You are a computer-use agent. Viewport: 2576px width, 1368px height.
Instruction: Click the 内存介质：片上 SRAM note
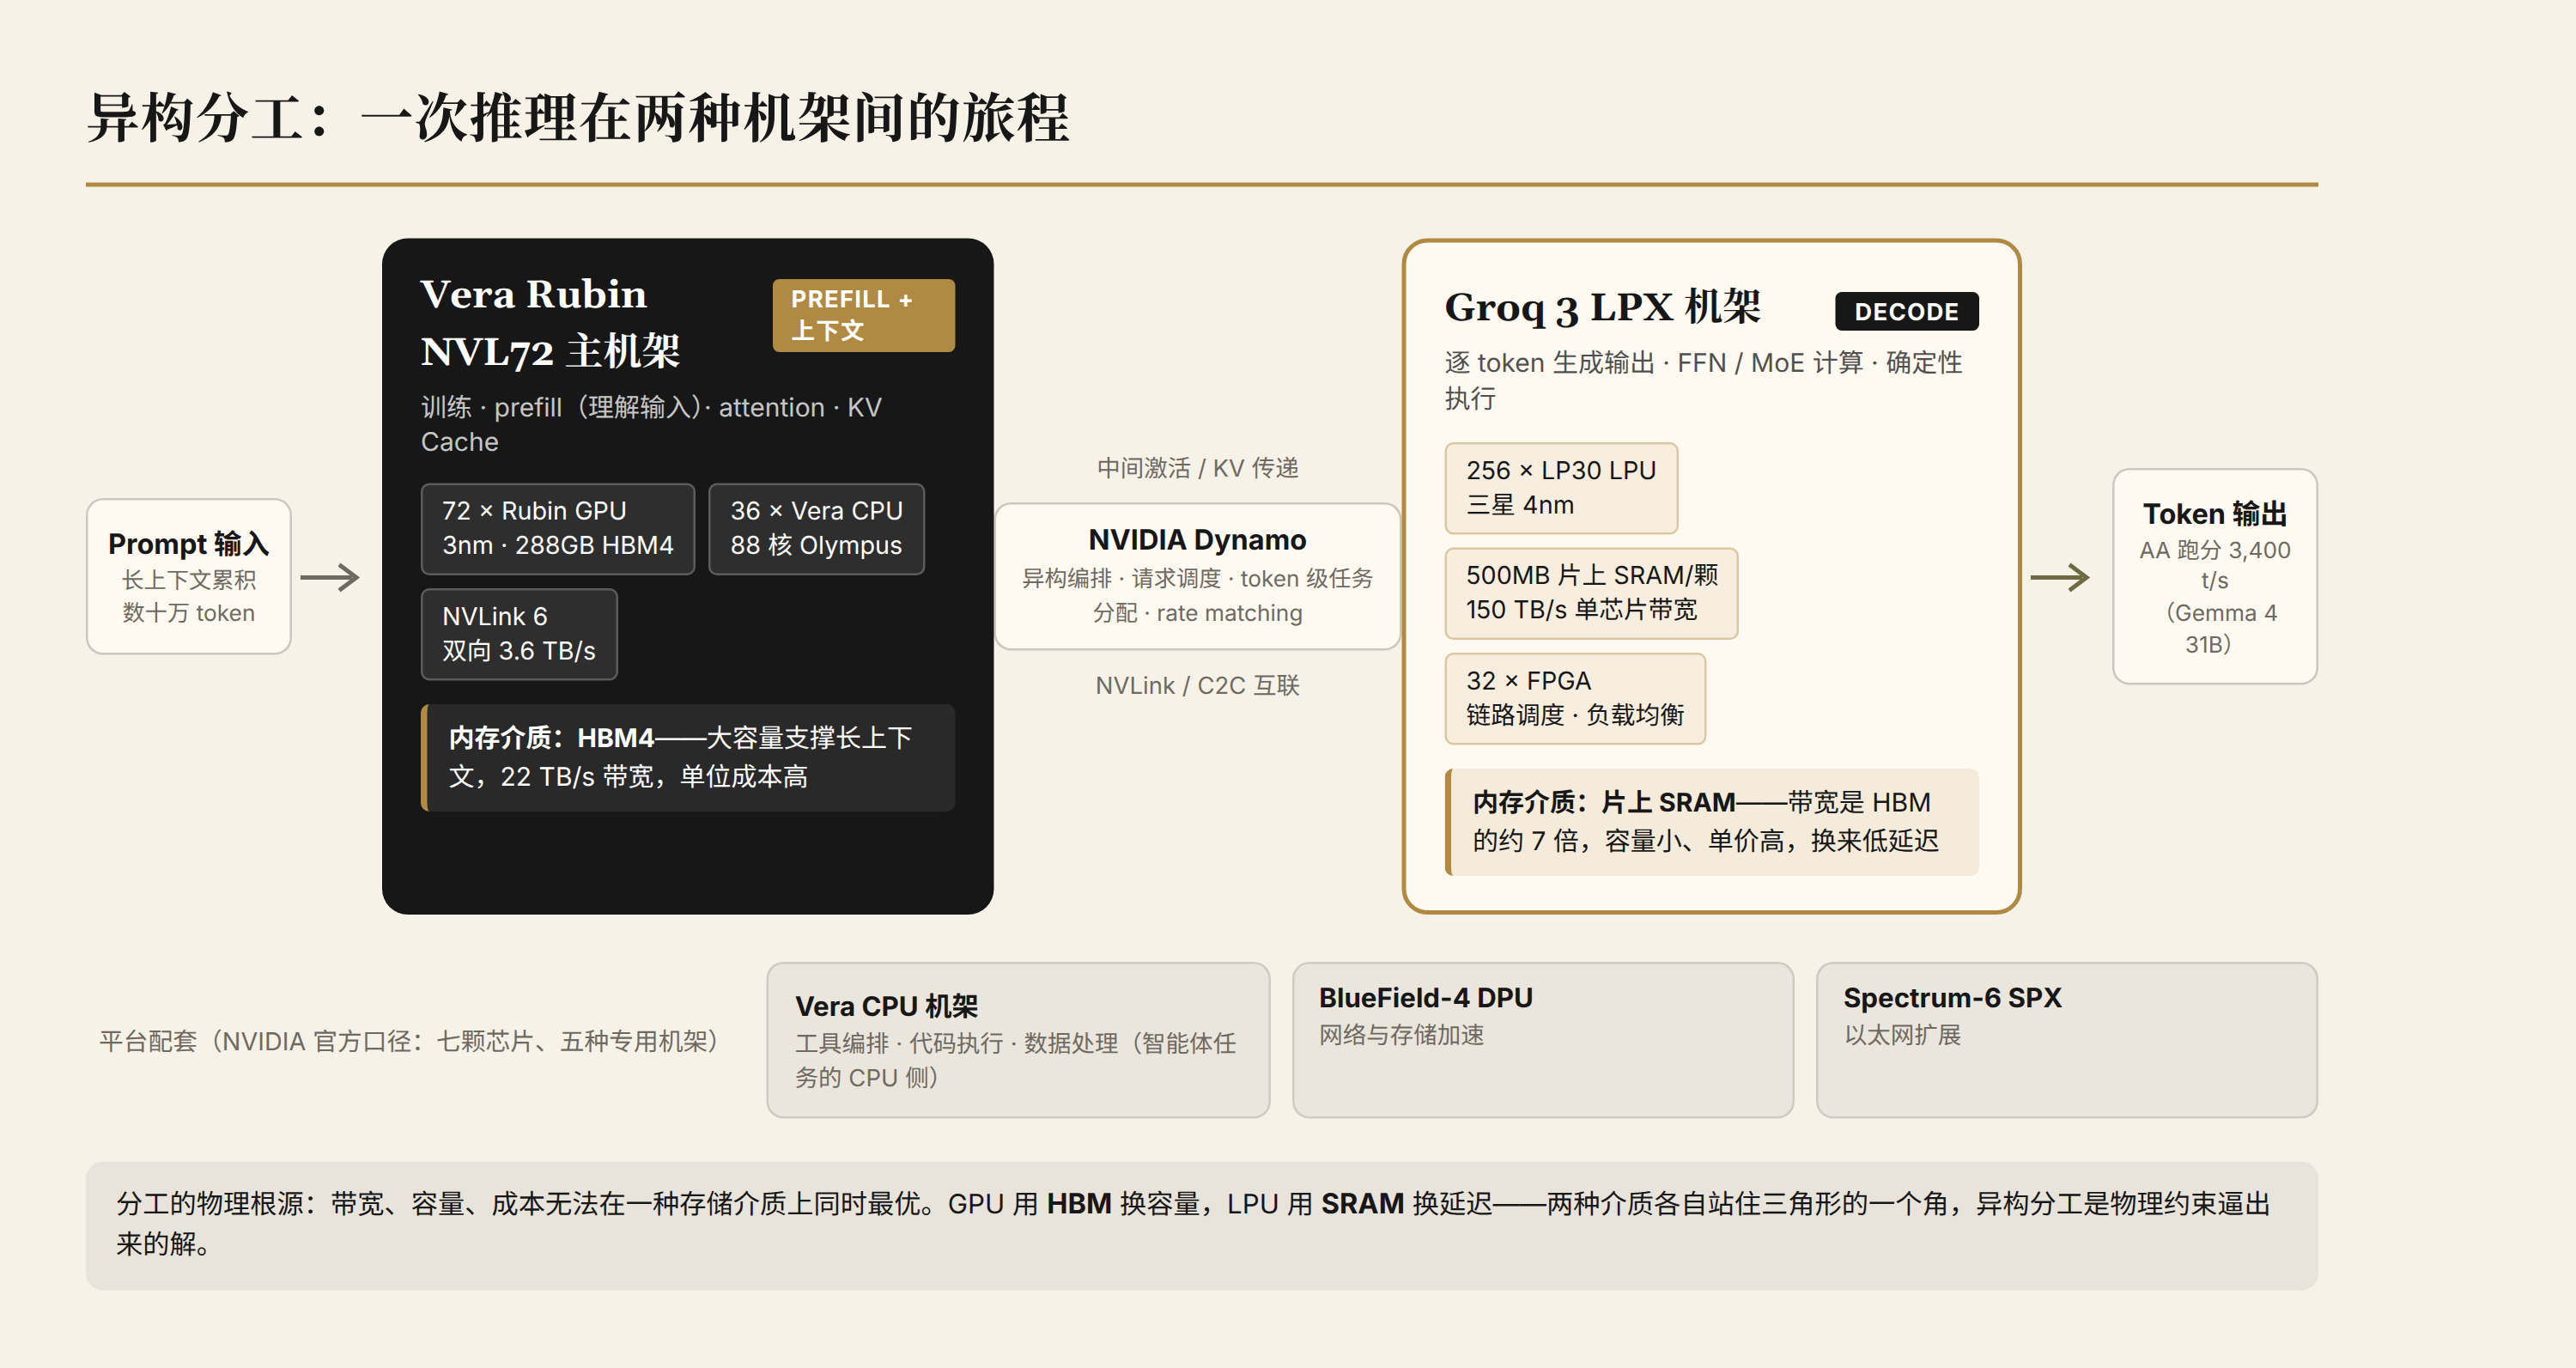1712,822
